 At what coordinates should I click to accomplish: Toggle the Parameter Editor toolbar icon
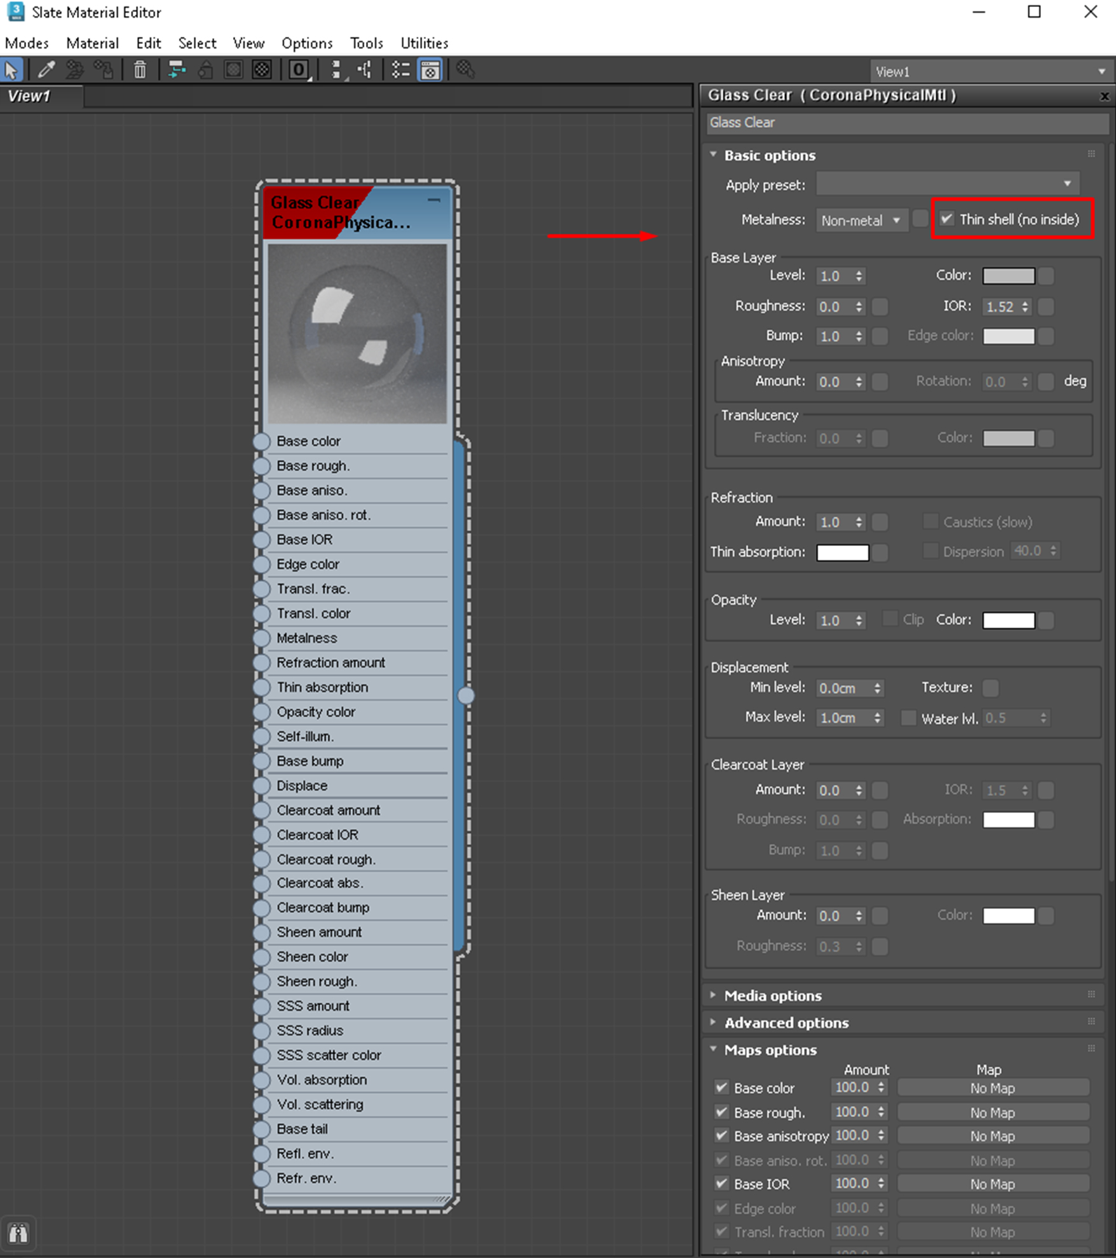(x=430, y=70)
